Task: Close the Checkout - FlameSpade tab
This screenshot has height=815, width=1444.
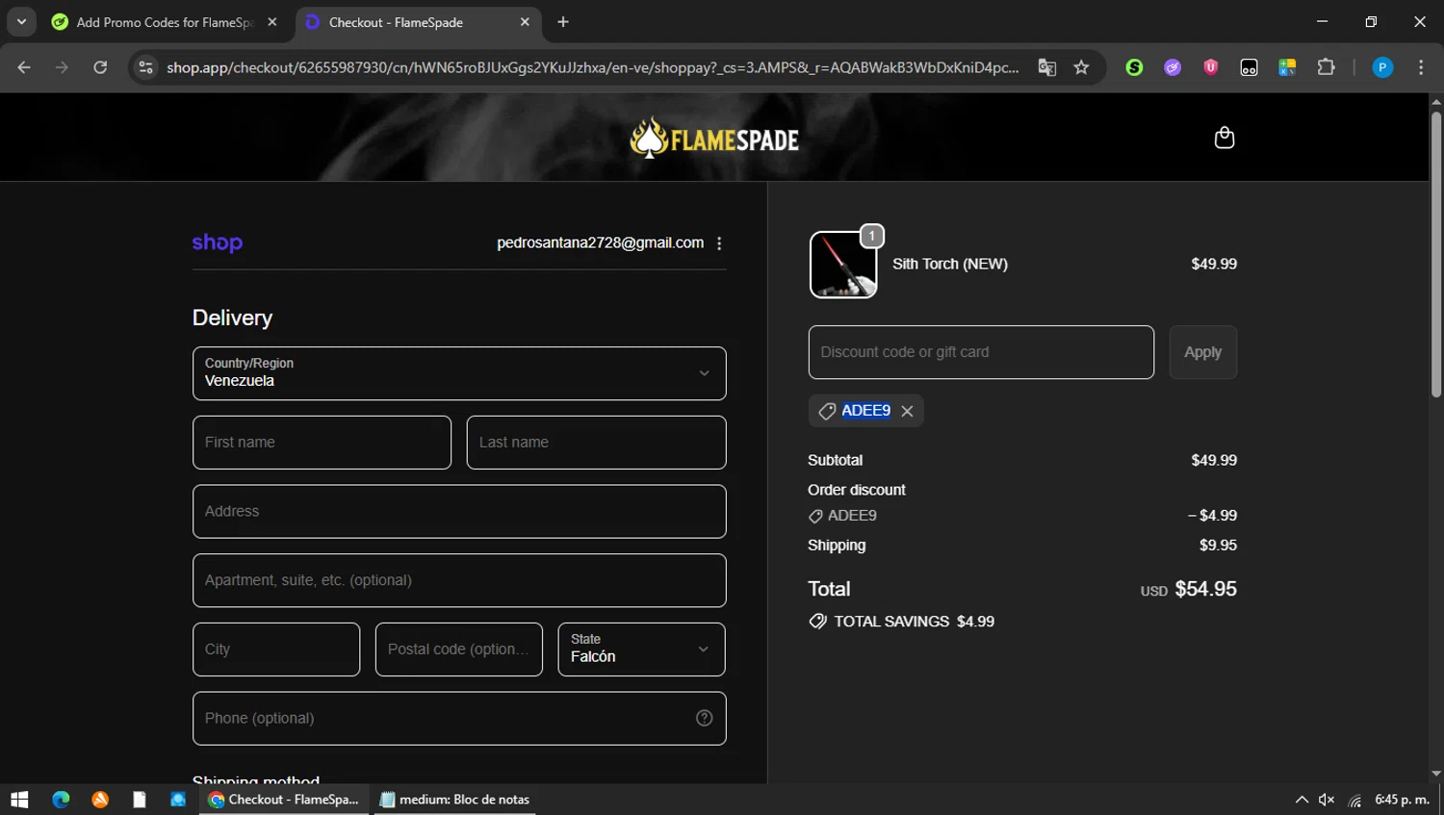Action: click(x=525, y=22)
